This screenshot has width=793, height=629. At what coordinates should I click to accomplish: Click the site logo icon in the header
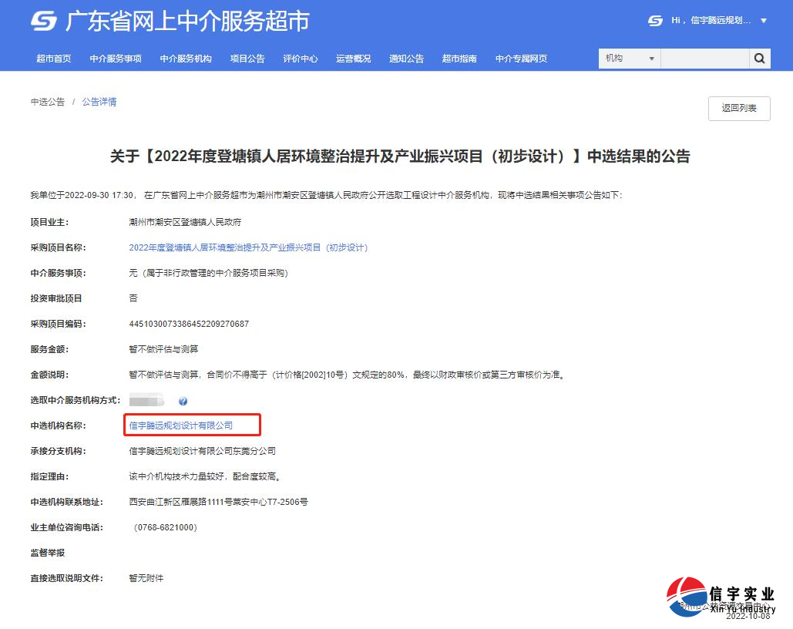[x=42, y=22]
